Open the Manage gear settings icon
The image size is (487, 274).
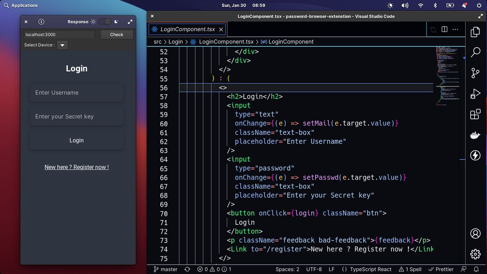click(x=475, y=254)
